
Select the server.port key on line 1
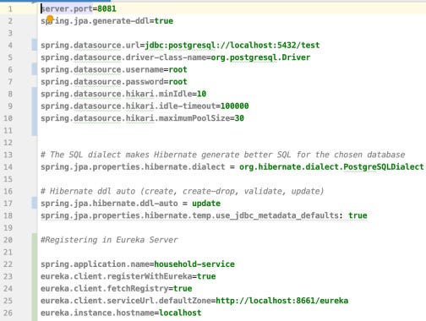[x=67, y=8]
